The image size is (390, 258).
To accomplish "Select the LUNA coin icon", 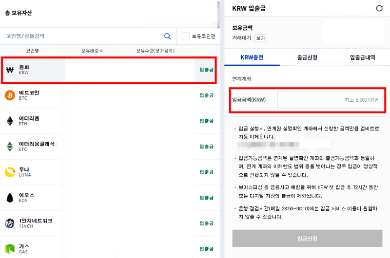I will pyautogui.click(x=10, y=172).
